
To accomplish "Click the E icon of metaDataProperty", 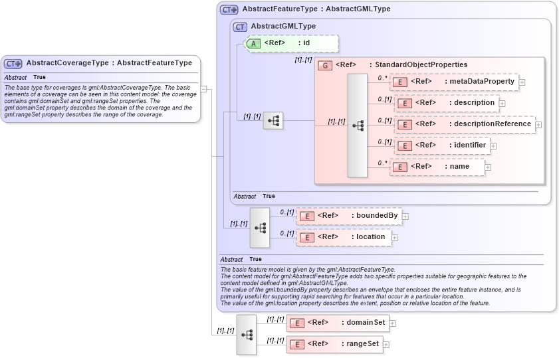I will 400,82.
